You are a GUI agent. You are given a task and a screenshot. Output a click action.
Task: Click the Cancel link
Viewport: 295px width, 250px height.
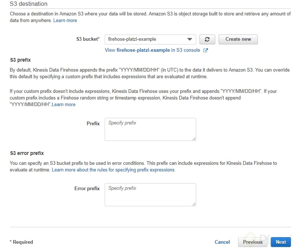pos(222,242)
